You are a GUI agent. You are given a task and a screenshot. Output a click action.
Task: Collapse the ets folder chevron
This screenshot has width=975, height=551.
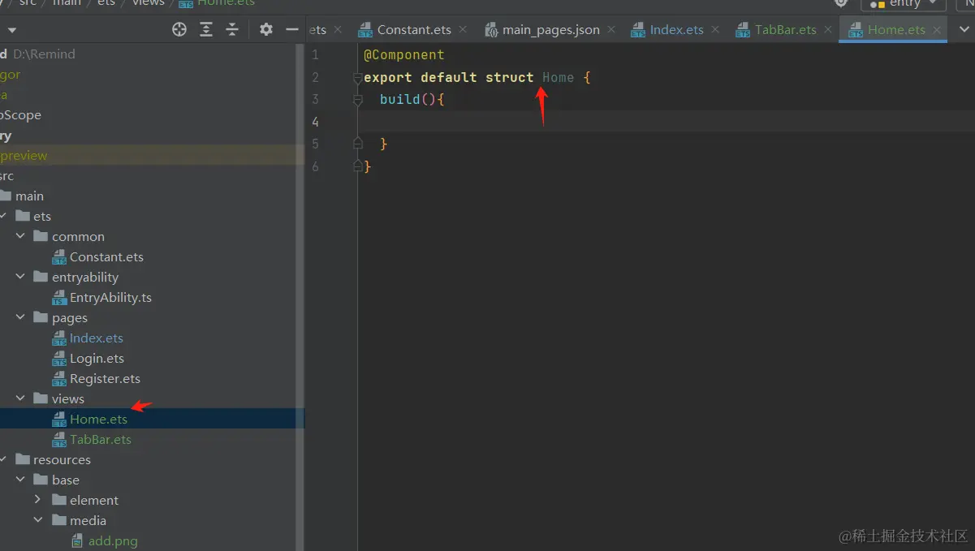point(4,216)
